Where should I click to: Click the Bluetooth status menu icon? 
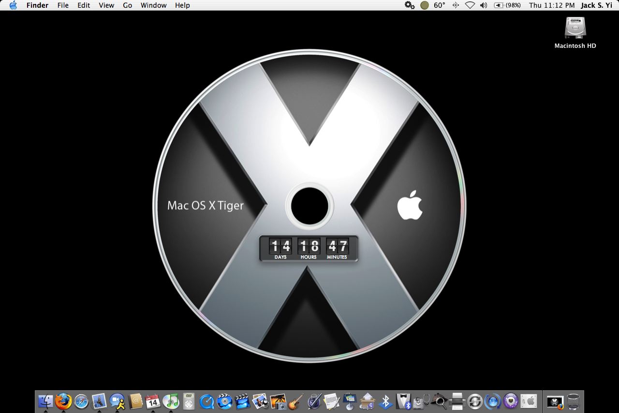coord(456,5)
